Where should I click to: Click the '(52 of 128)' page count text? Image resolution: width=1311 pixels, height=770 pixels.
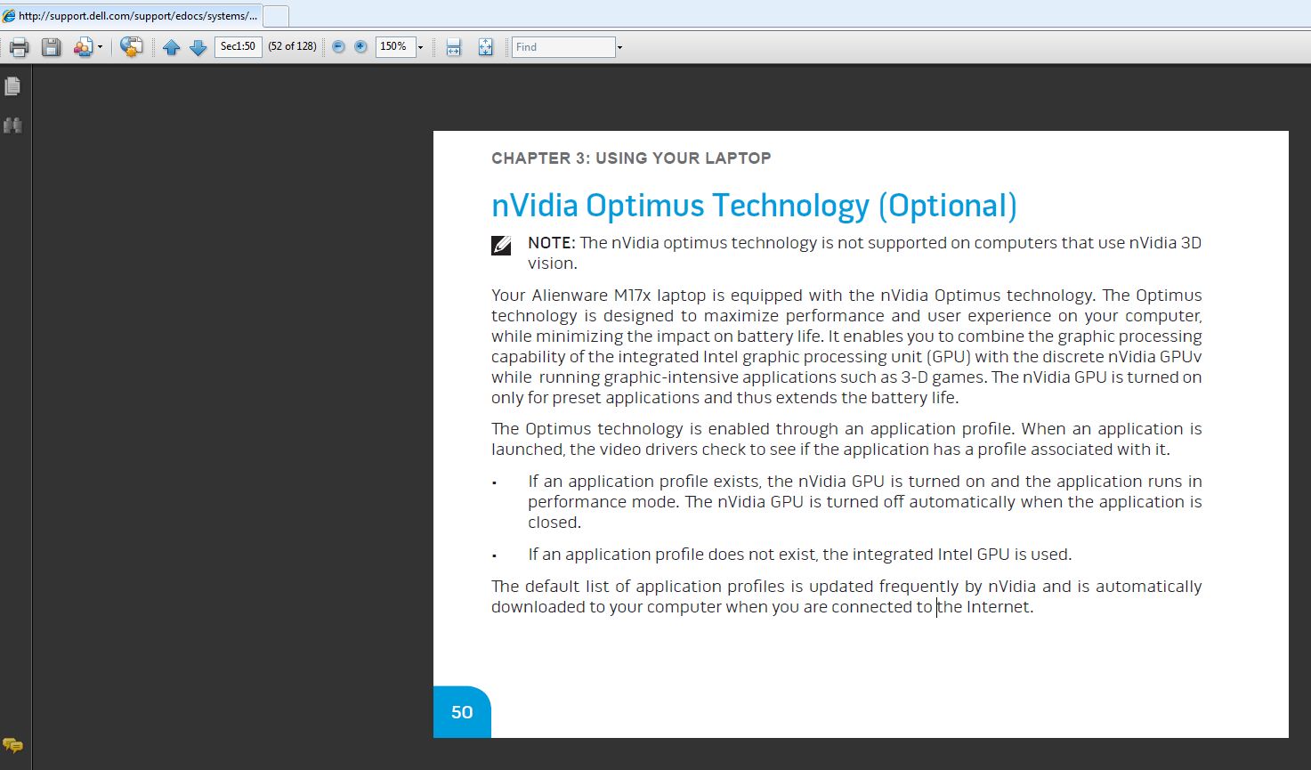(292, 46)
